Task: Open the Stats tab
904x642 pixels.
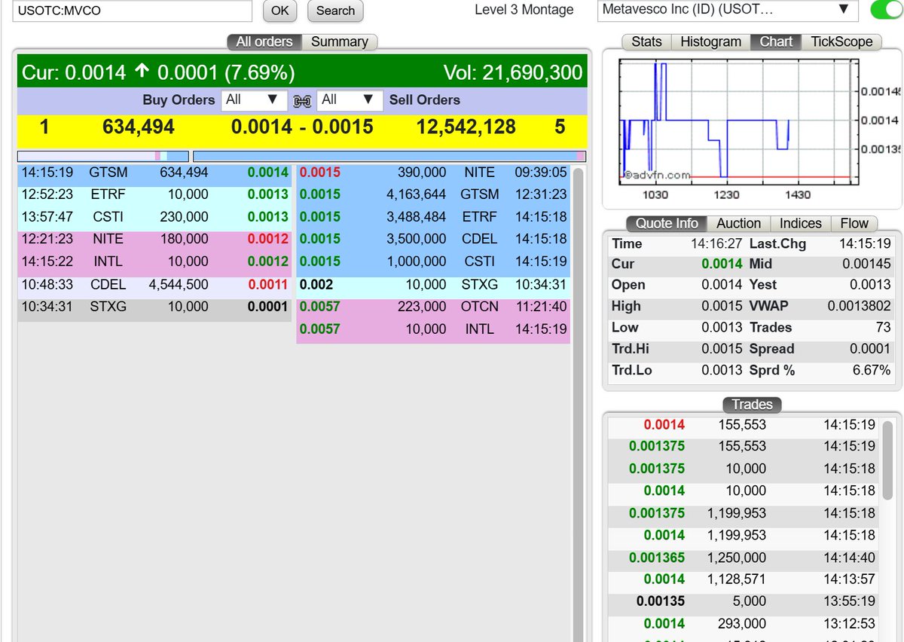Action: point(646,42)
